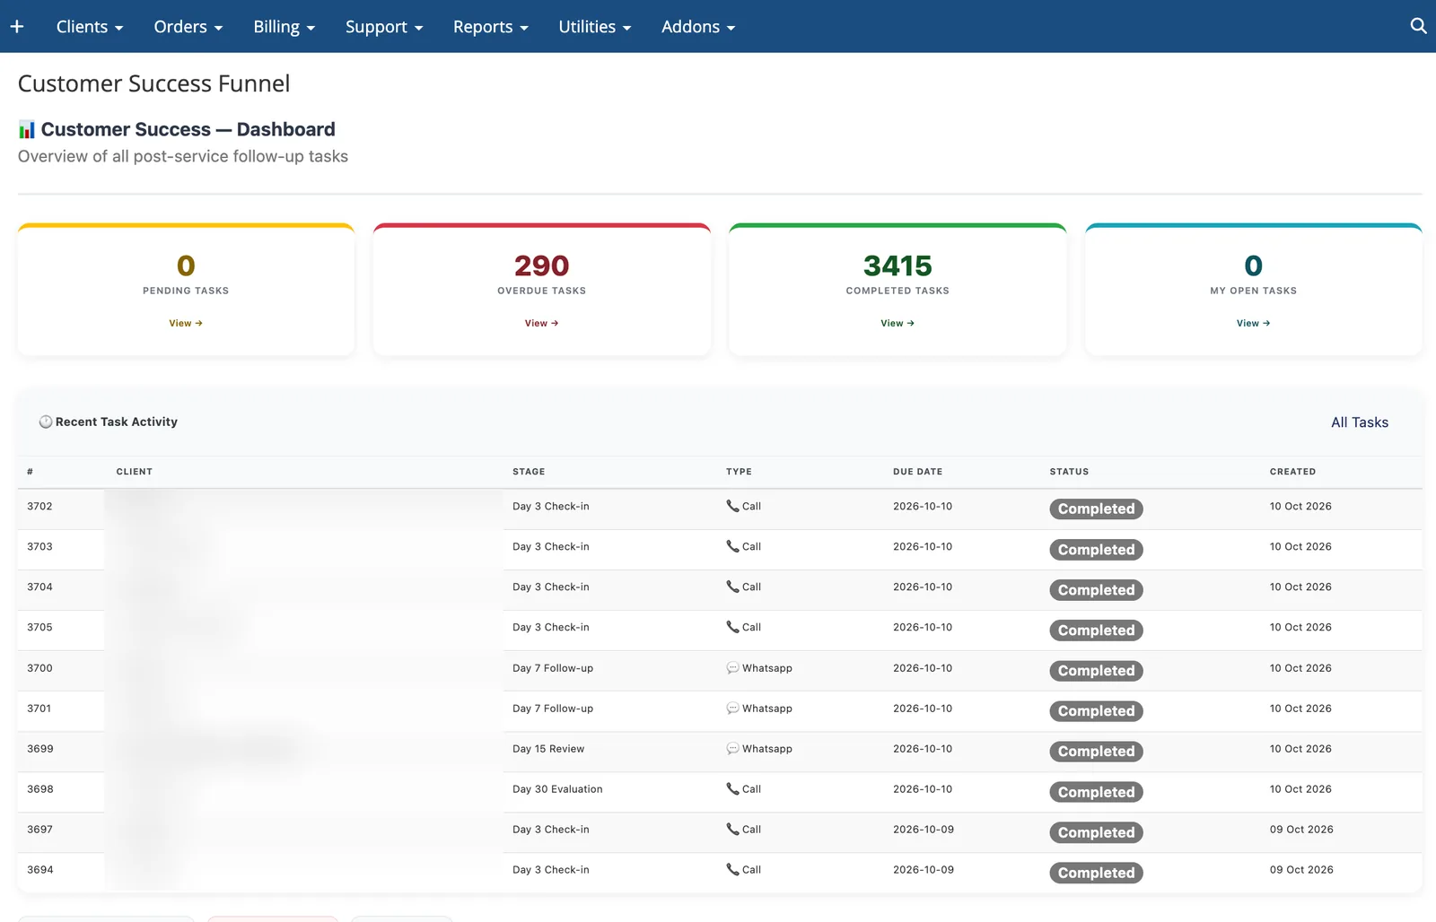Click the phone icon in row 3702
Viewport: 1436px width, 922px height.
pyautogui.click(x=732, y=506)
